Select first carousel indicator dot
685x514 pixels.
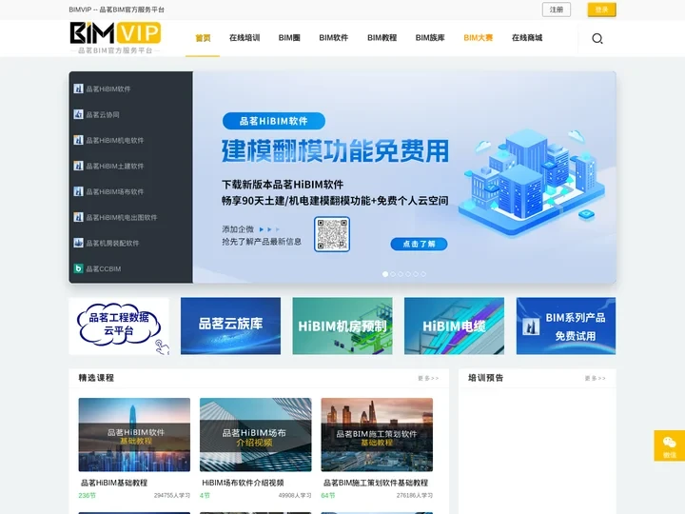click(385, 274)
